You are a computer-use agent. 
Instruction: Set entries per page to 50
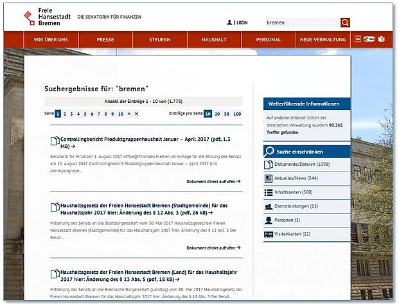[x=226, y=114]
